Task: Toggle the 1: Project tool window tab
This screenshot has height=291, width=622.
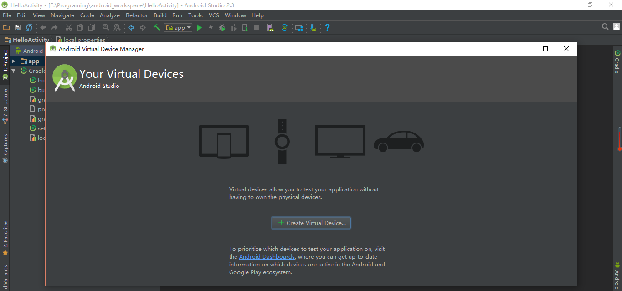Action: (x=5, y=64)
